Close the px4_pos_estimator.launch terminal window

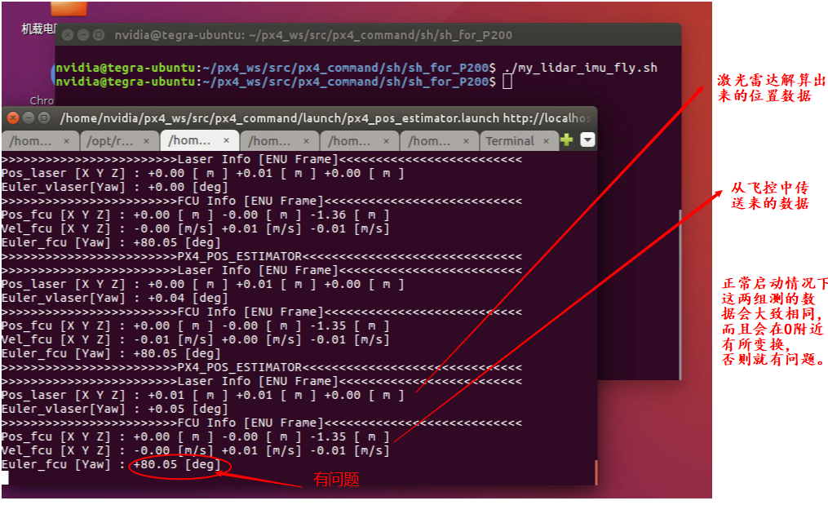[x=13, y=117]
